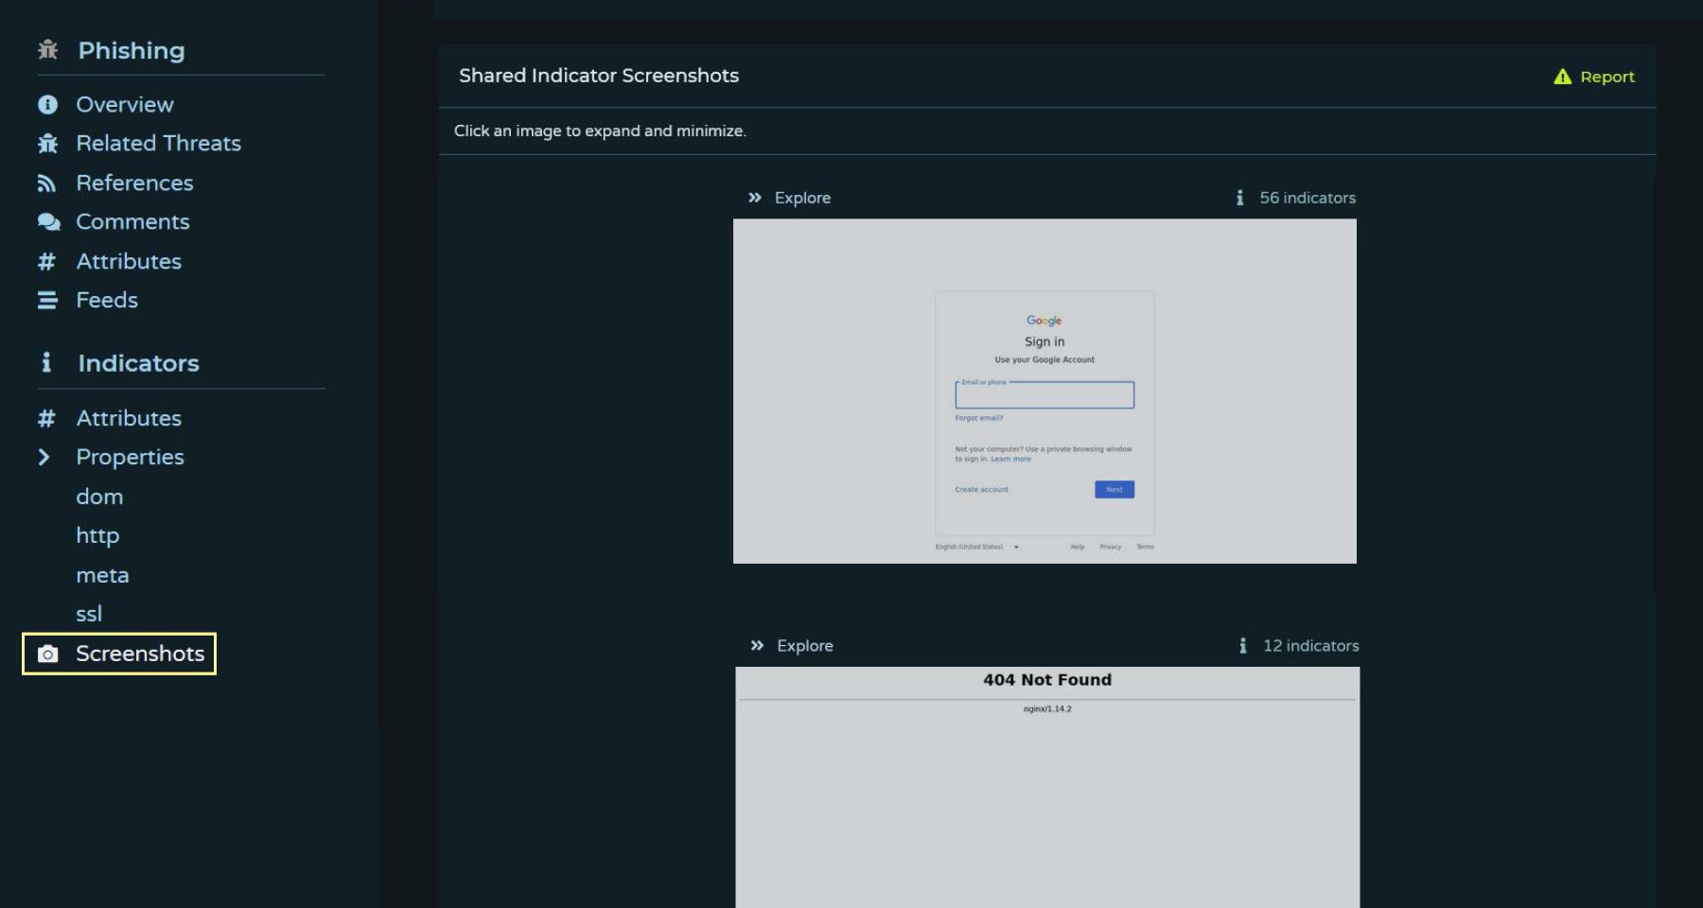Viewport: 1703px width, 908px height.
Task: Click Explore above the Google sign-in screenshot
Action: 802,198
